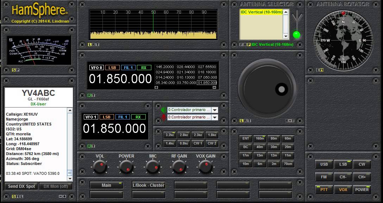Click the R=T indicator near tuning knob
The width and height of the screenshot is (383, 203).
[290, 121]
